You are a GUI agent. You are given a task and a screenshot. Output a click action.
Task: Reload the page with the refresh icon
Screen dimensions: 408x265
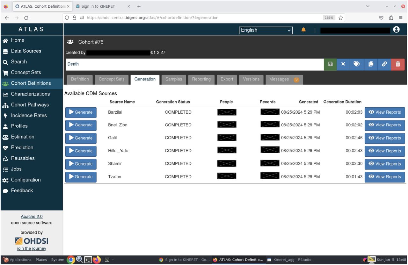(x=26, y=18)
